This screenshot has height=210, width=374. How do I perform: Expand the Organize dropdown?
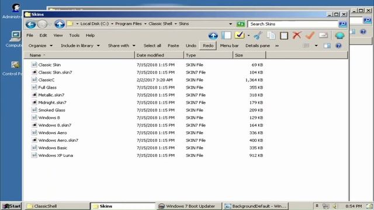tap(51, 45)
